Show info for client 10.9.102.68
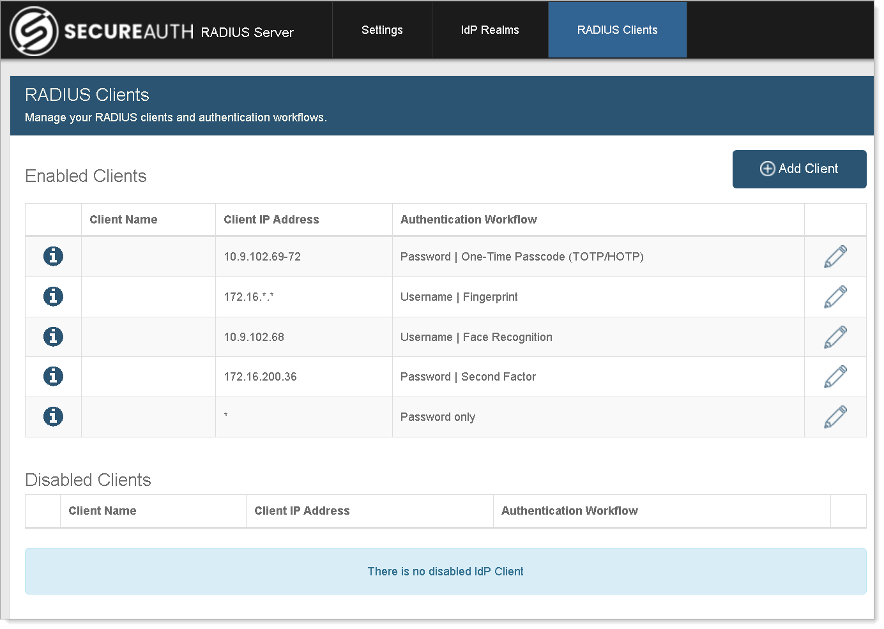The width and height of the screenshot is (884, 629). click(53, 337)
